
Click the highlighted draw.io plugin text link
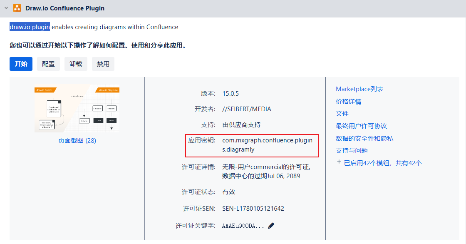30,27
